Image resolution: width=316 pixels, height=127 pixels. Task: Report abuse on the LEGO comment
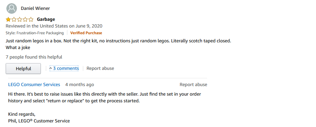[193, 84]
